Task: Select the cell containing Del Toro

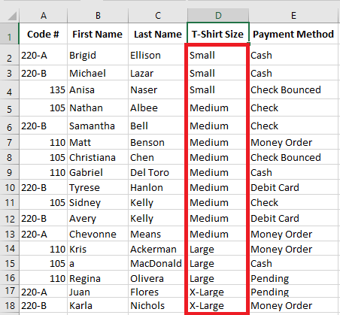Action: 157,172
